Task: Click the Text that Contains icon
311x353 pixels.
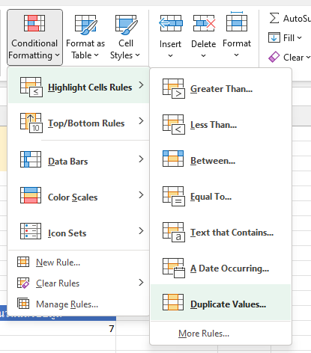Action: (x=174, y=232)
